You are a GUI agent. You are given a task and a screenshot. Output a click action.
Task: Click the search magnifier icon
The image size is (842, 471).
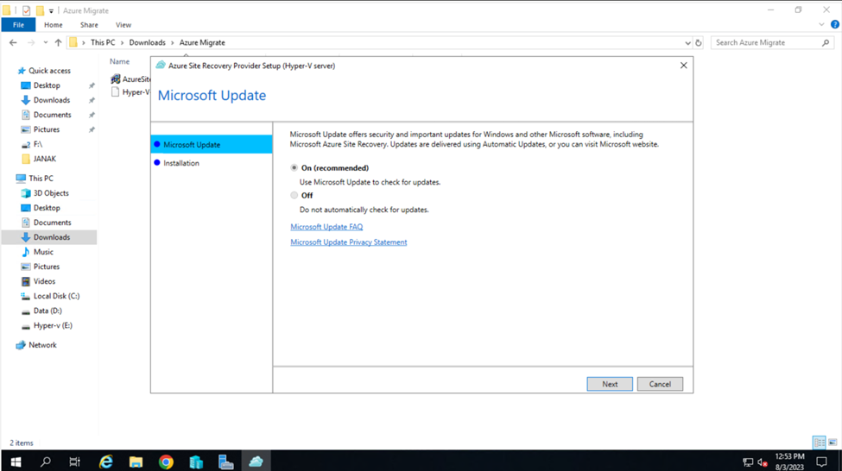point(826,42)
